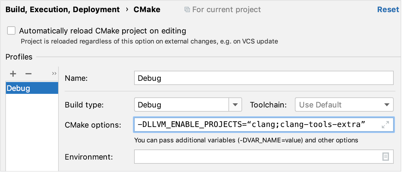
Task: Open the Toolchain dropdown arrow
Action: coord(387,105)
